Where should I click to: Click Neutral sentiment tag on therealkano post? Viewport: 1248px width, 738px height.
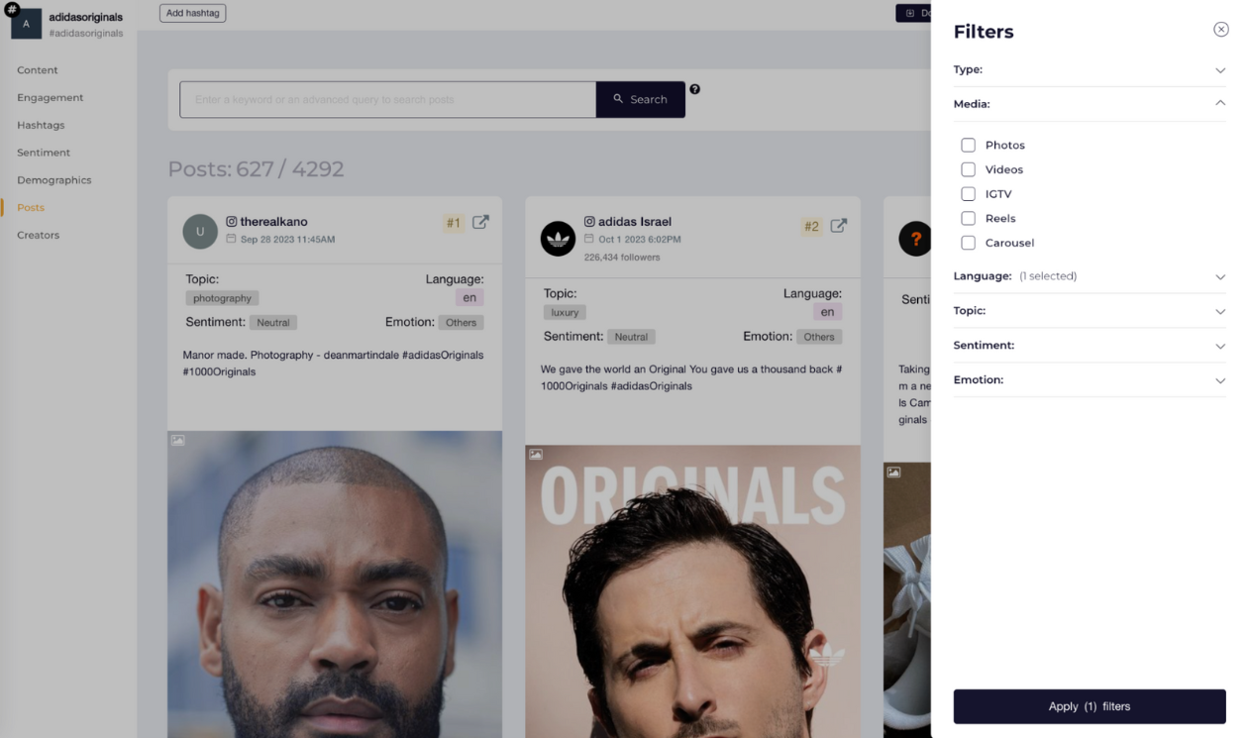tap(273, 323)
